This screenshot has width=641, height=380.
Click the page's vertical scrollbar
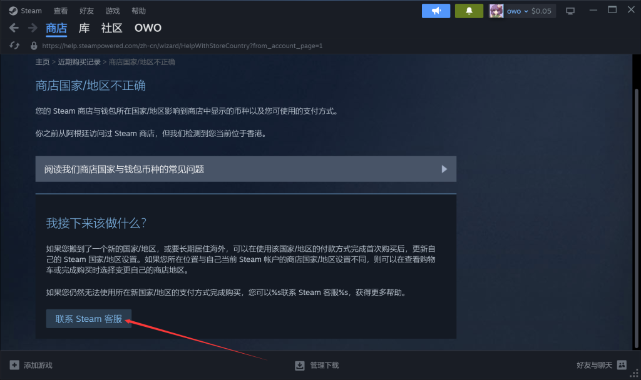coord(636,218)
